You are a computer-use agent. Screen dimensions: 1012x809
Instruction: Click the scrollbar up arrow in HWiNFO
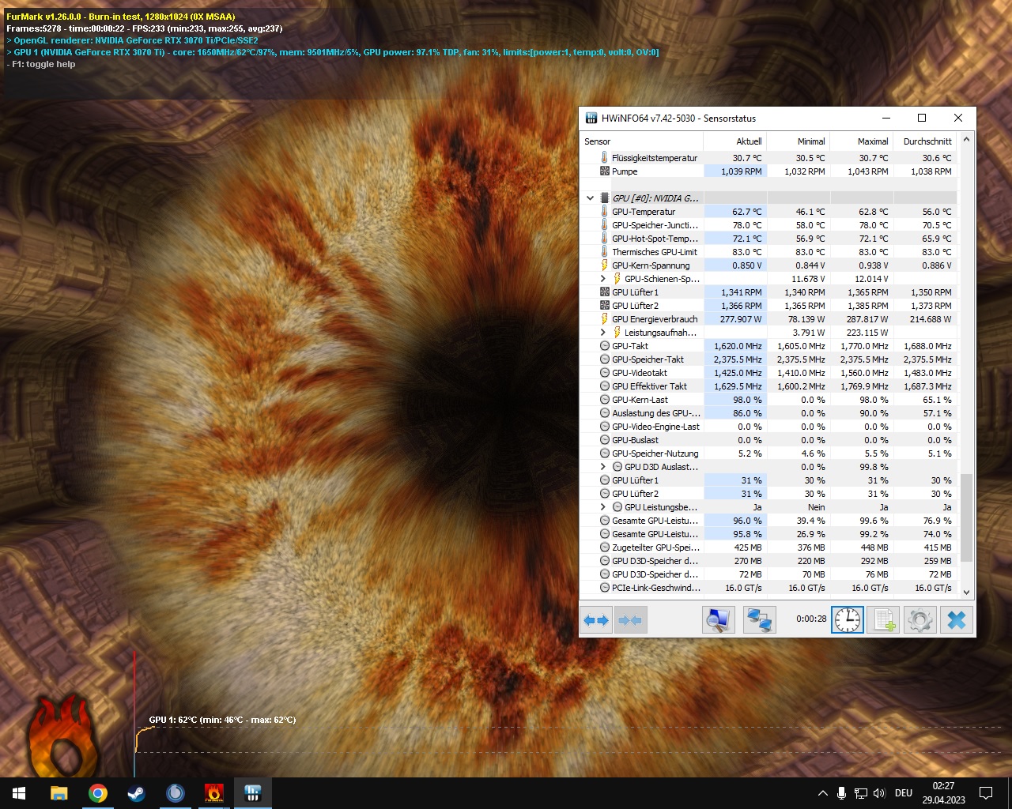coord(966,139)
